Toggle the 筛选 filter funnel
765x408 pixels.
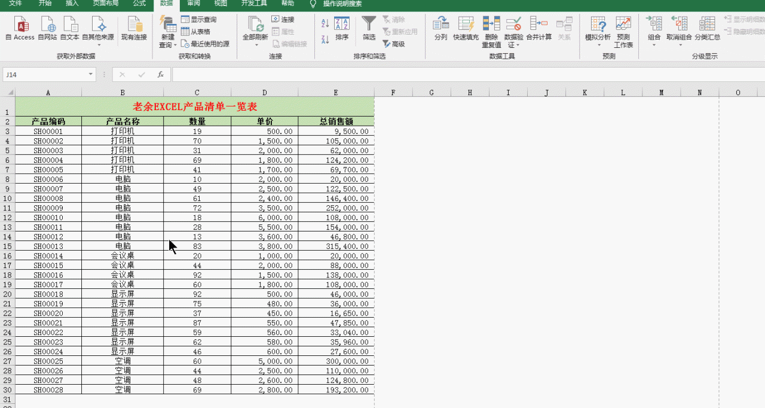point(369,29)
